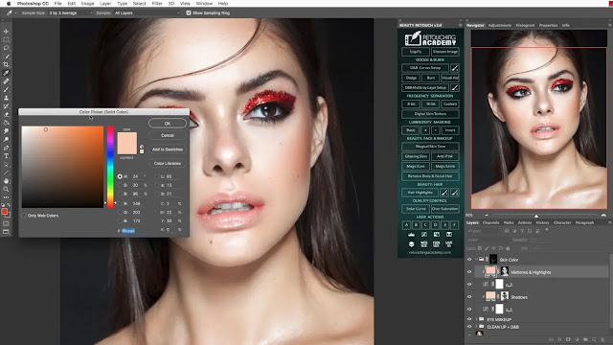
Task: Expand the EYE MAKEUP group
Action: (476, 319)
